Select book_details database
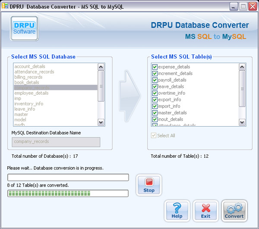The height and width of the screenshot is (229, 259). point(56,82)
